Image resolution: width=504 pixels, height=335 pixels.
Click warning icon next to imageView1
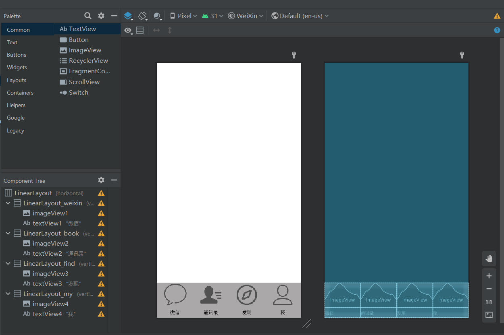coord(101,213)
